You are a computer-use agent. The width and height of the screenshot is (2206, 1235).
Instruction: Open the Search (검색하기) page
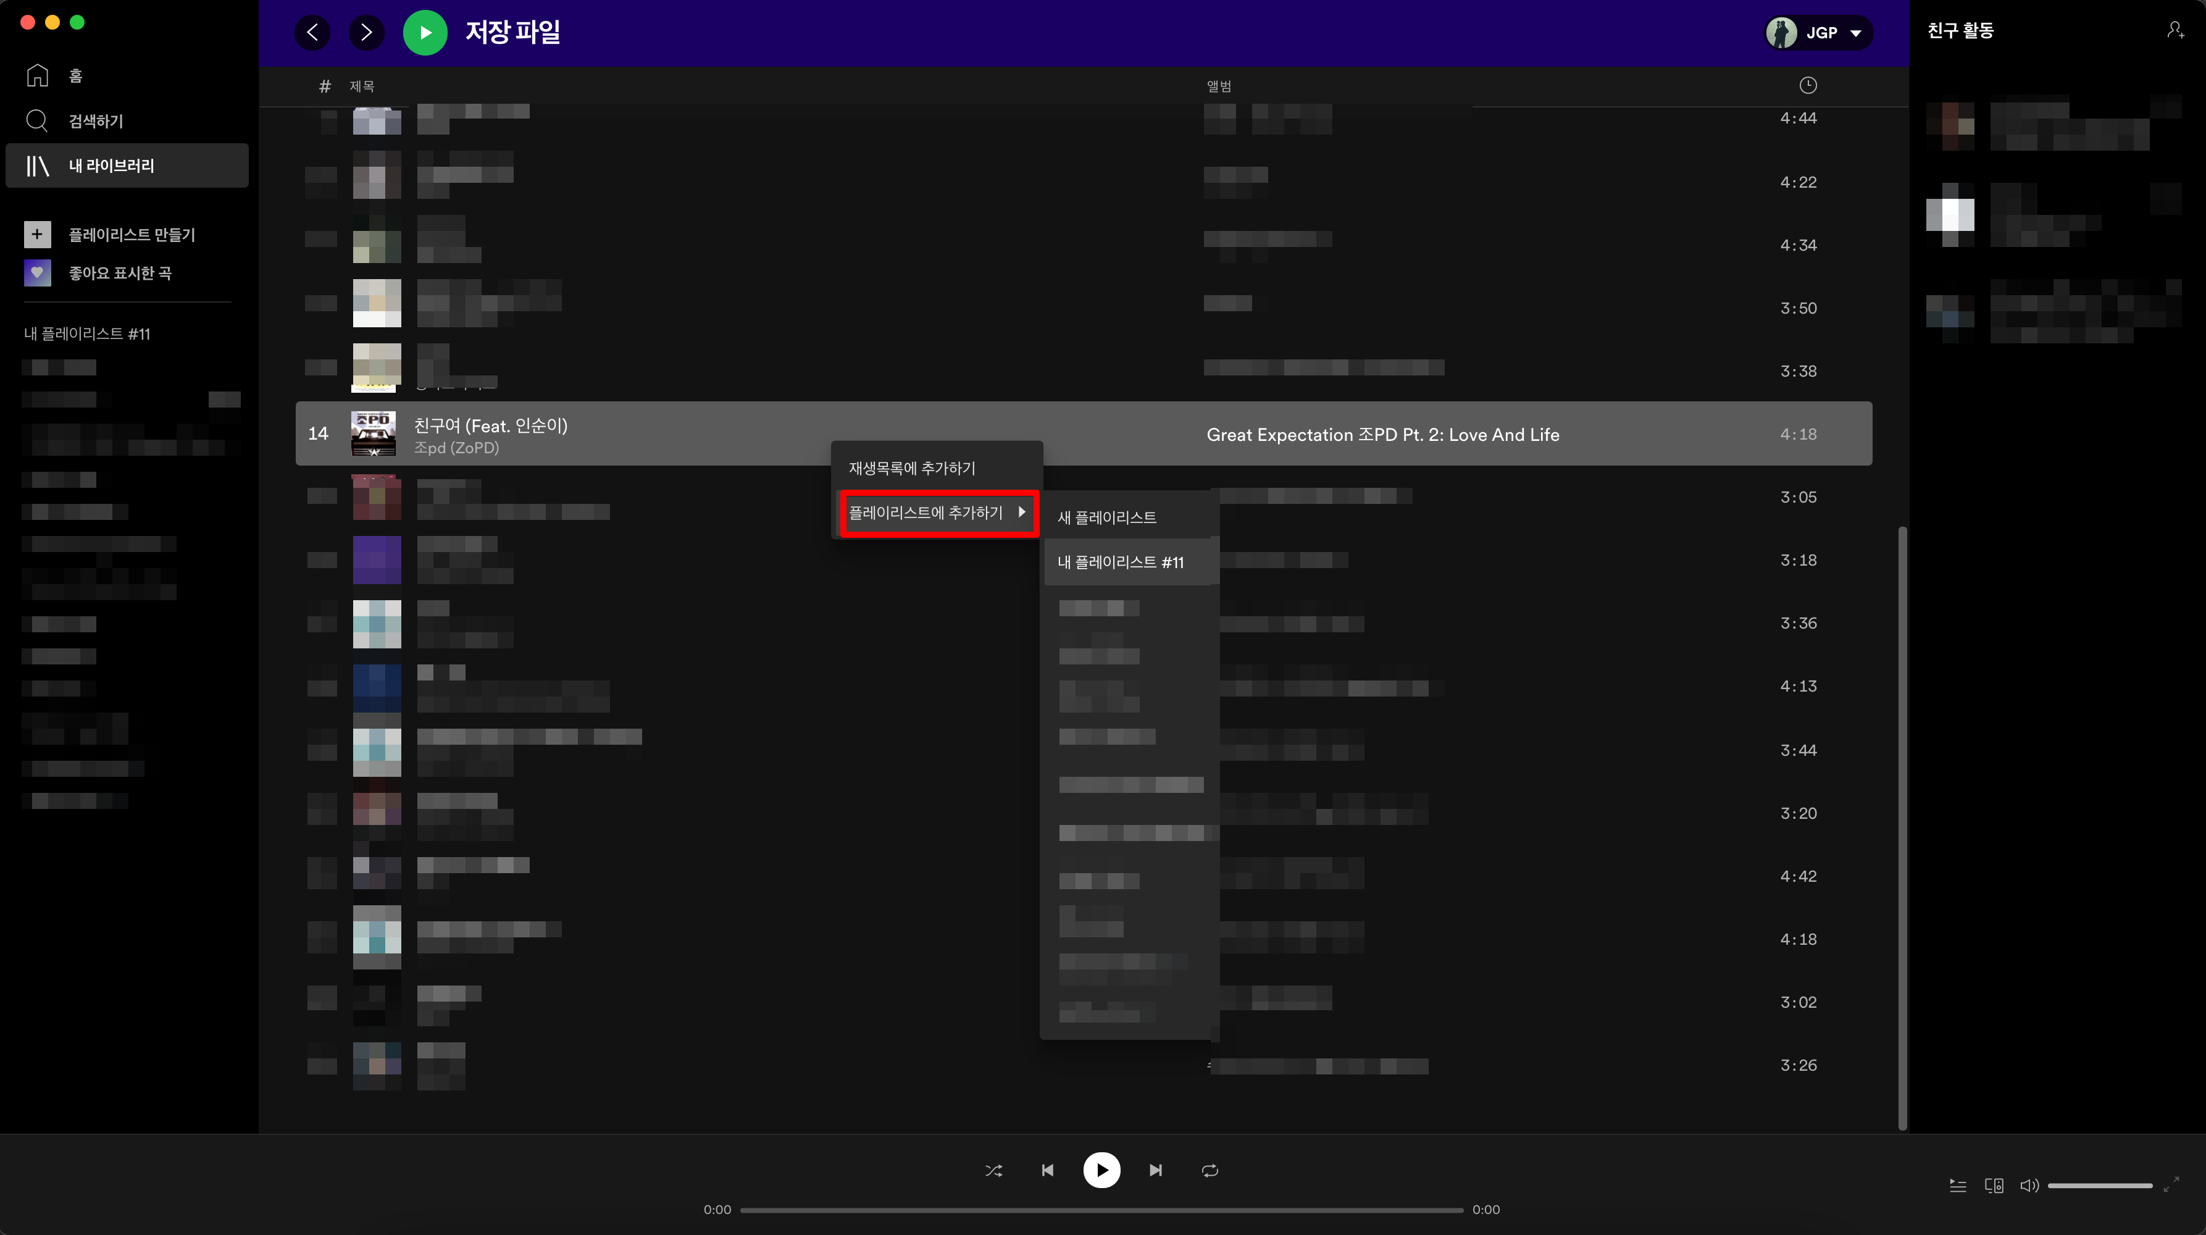[95, 121]
